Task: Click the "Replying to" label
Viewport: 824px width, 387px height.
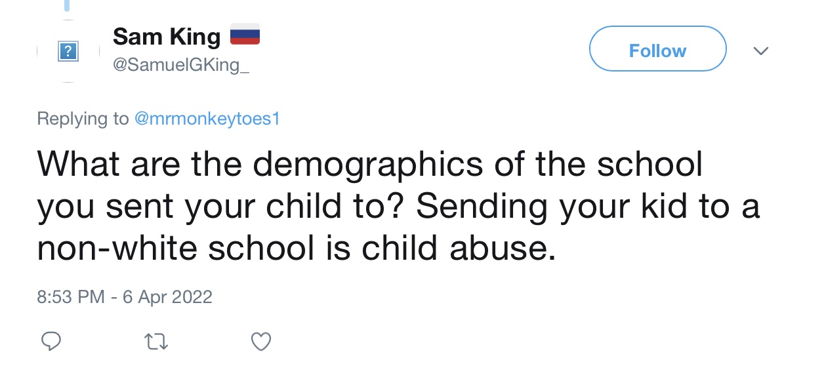Action: 83,119
